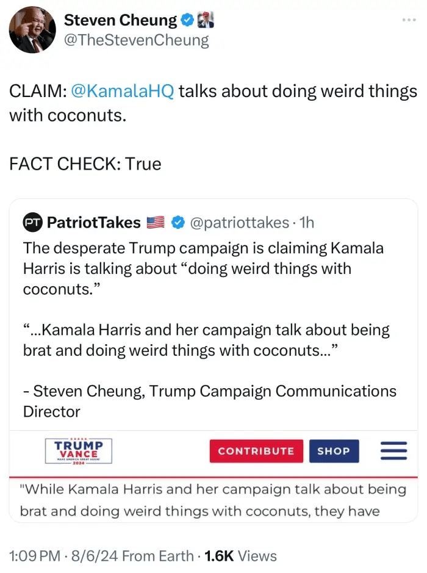
Task: Click Steven Cheung's profile avatar
Action: pos(33,31)
